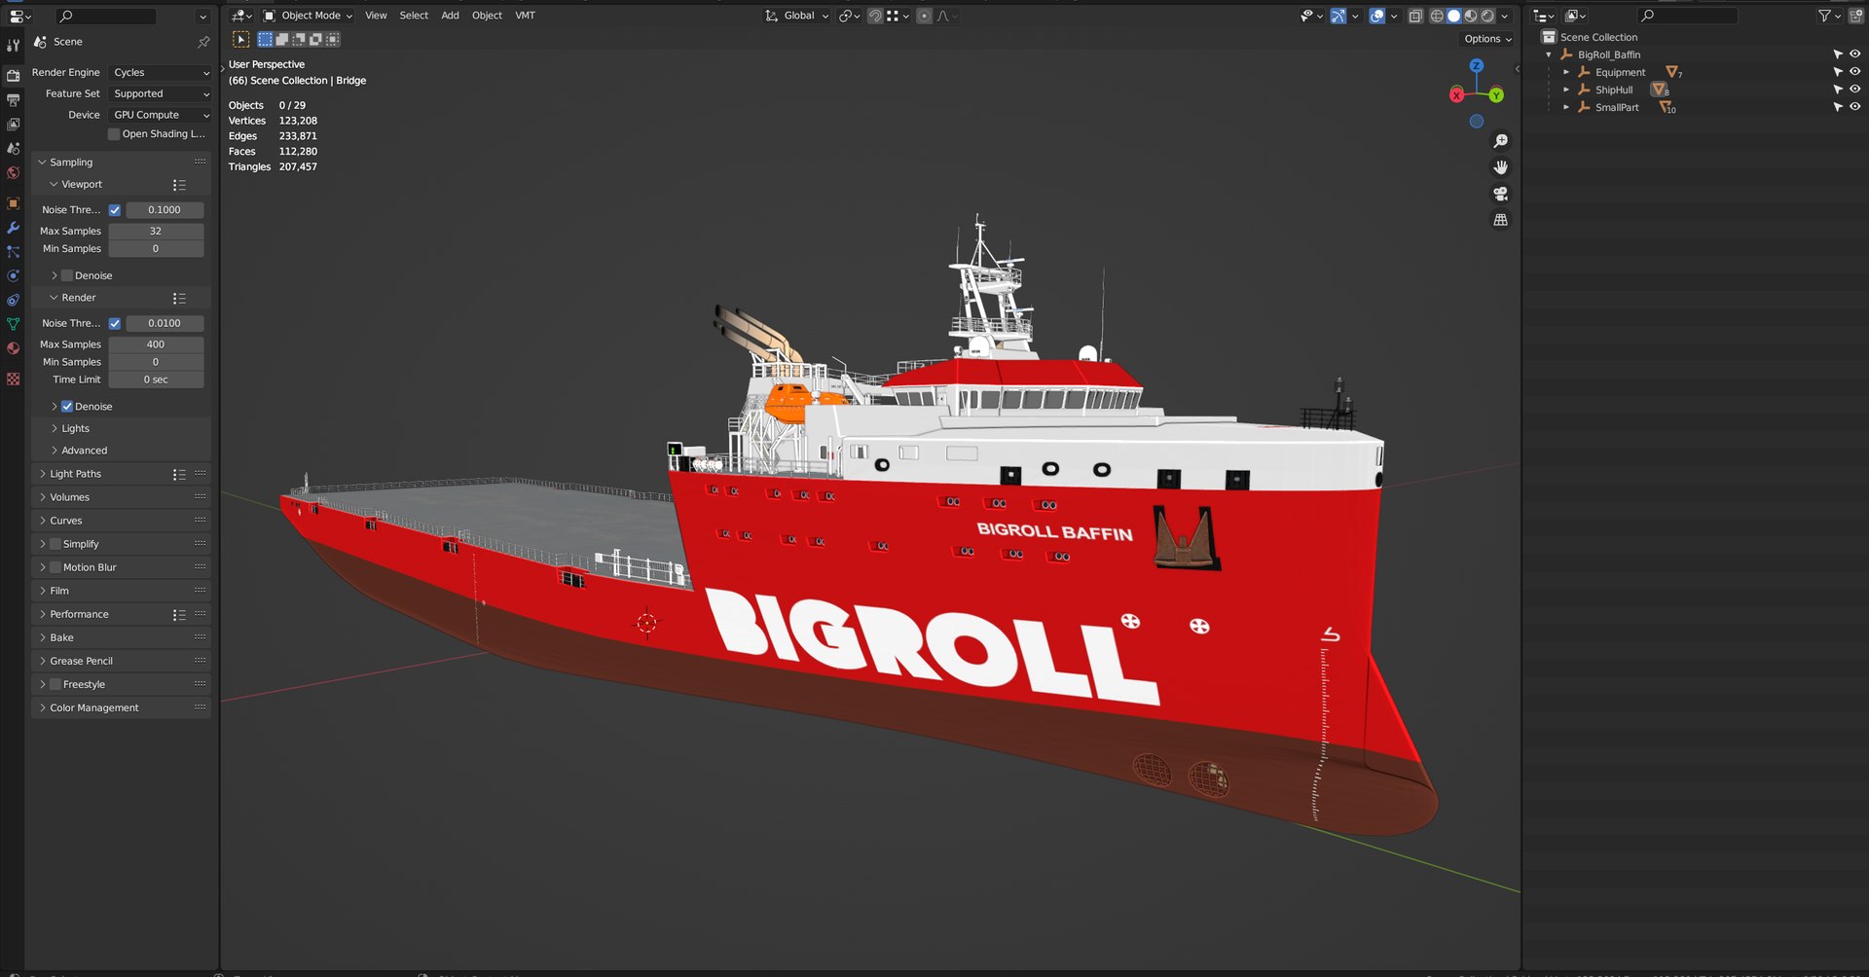Click the viewport zoom magnifier icon
1869x977 pixels.
click(1501, 142)
